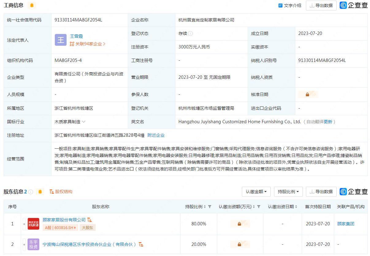Open the 文字介绍 text introduction view
Image resolution: width=370 pixels, height=256 pixels.
290,6
